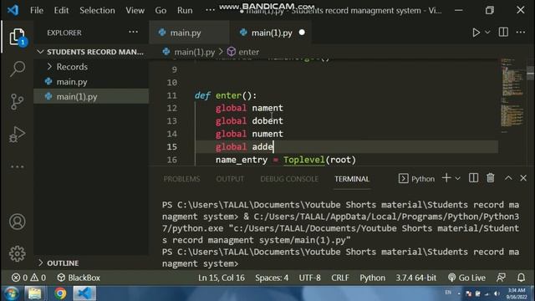Select language mode Python in status bar

372,278
